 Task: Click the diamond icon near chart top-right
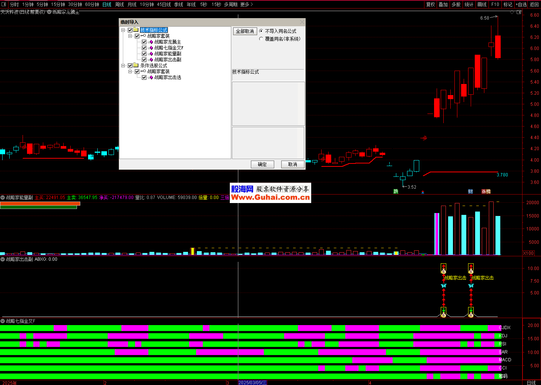pos(512,12)
